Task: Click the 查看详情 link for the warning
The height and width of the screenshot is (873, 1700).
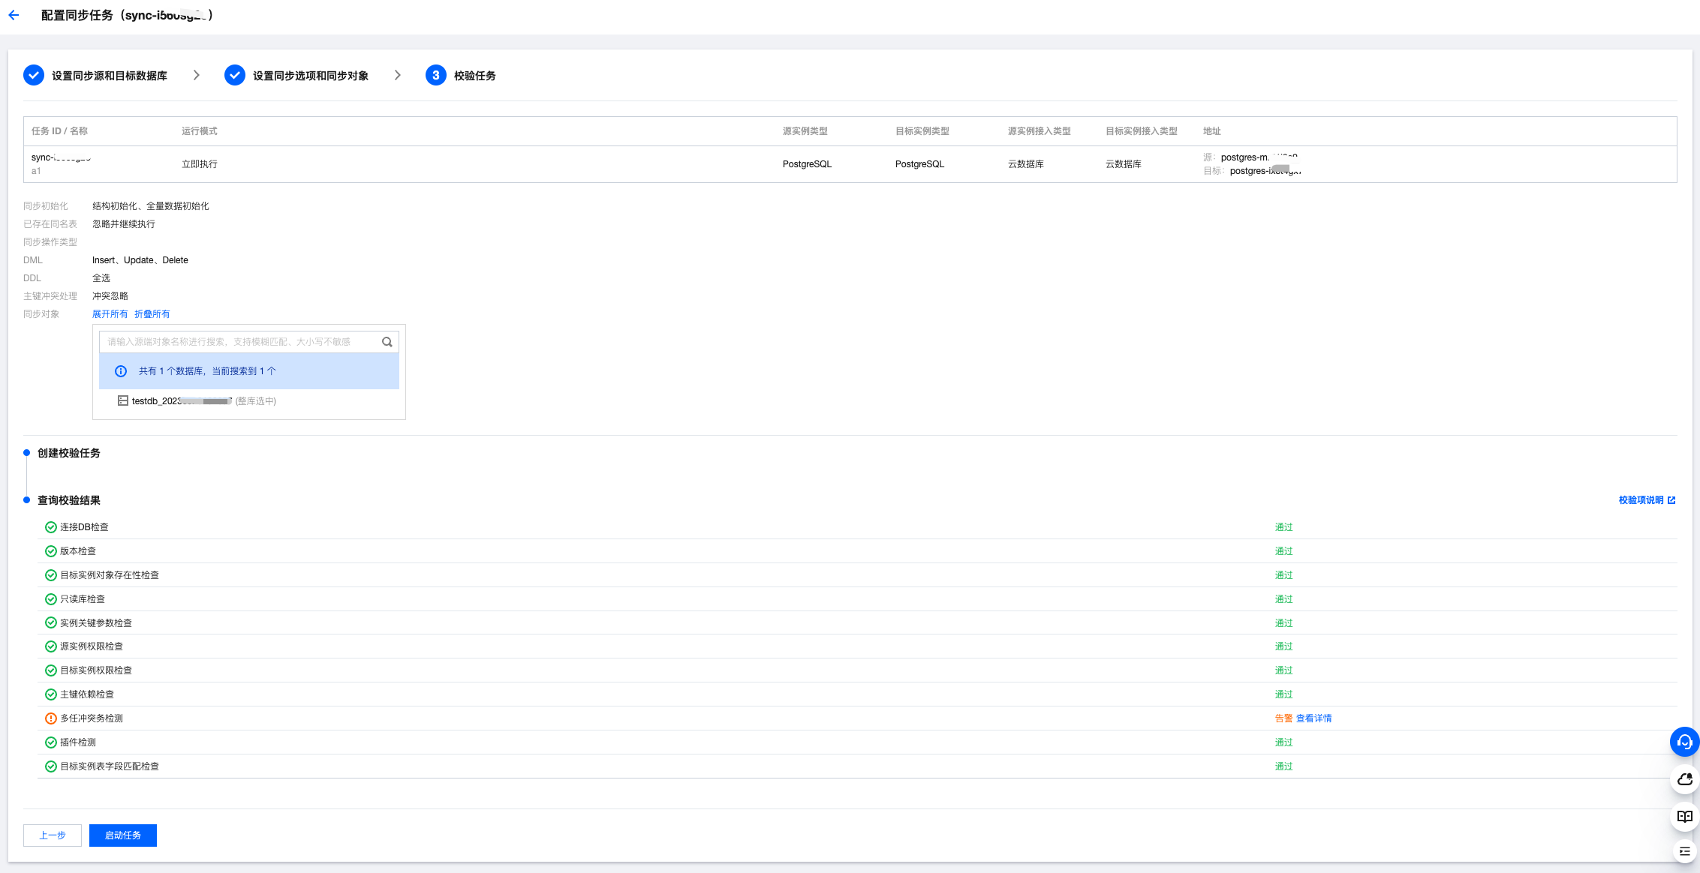Action: pyautogui.click(x=1313, y=718)
